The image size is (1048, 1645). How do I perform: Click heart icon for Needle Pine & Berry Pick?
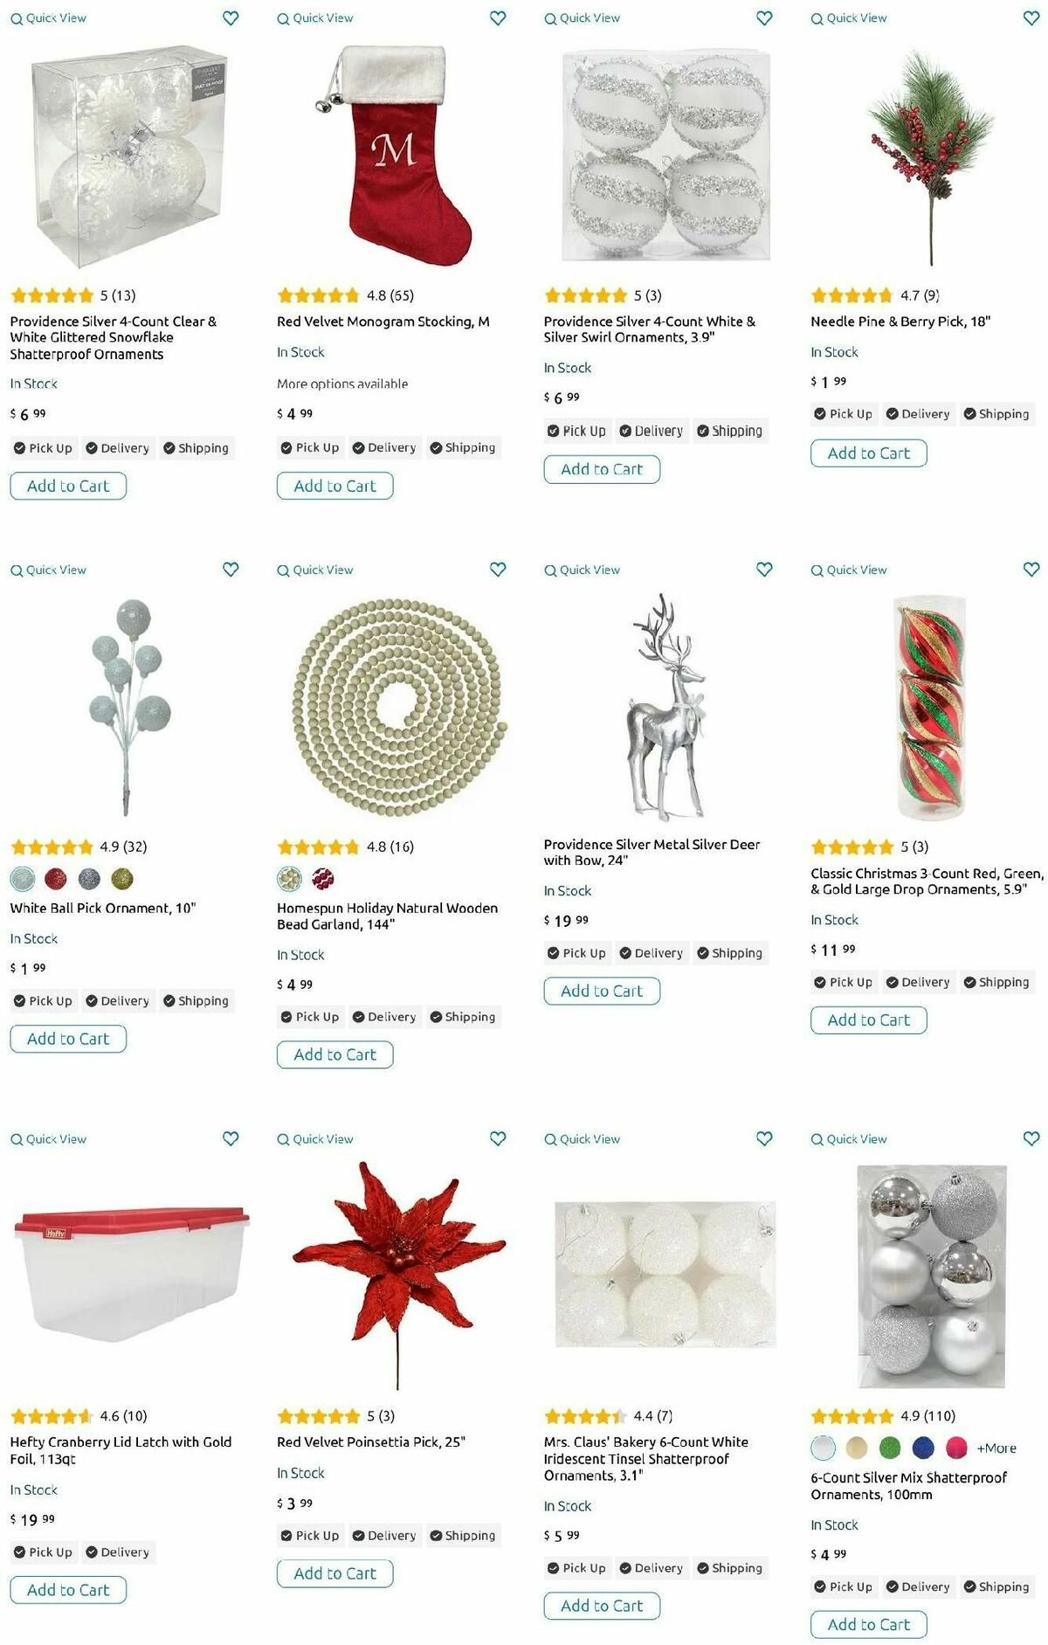[1031, 17]
